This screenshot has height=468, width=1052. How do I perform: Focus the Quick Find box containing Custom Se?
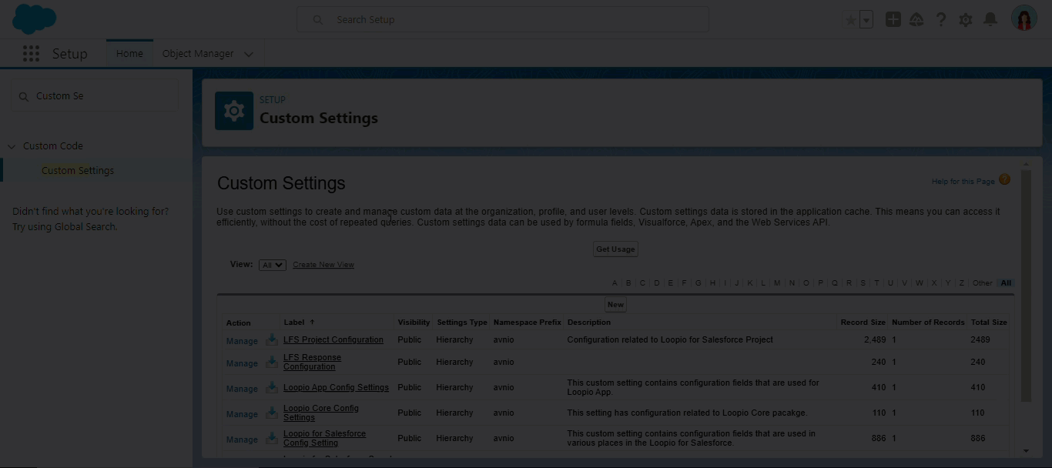(x=94, y=96)
